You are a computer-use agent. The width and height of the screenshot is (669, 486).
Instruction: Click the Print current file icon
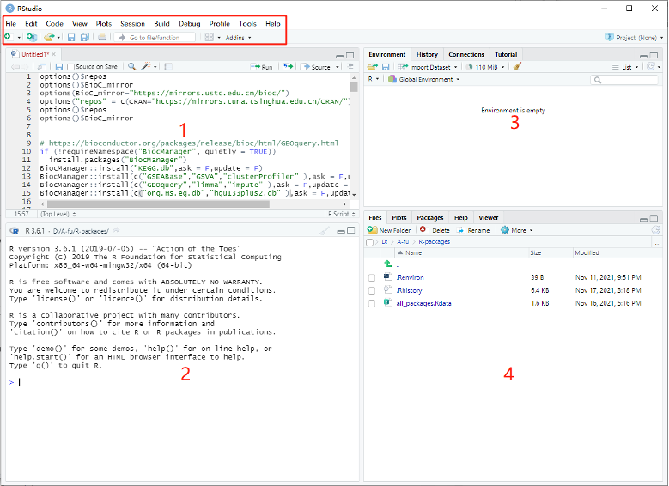[x=102, y=38]
